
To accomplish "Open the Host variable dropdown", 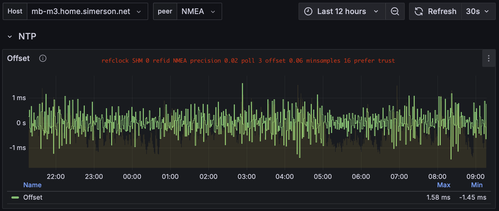I will tap(88, 11).
